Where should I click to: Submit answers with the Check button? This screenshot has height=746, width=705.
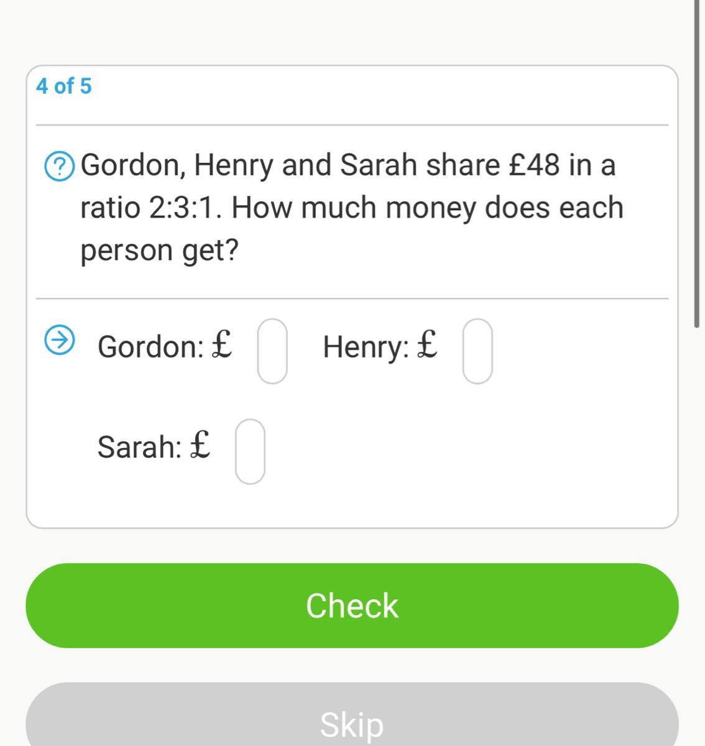click(x=352, y=606)
